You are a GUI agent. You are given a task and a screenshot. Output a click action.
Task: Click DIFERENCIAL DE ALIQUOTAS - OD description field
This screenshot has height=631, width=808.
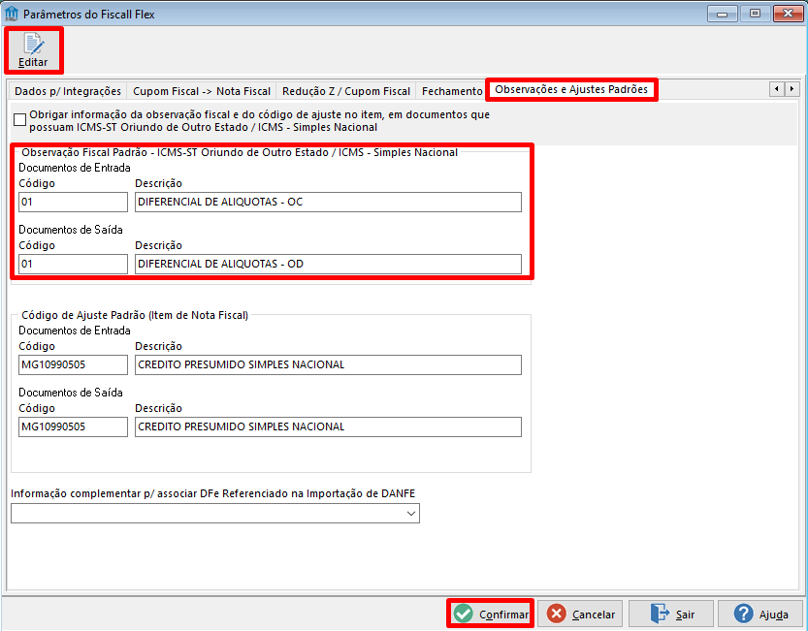point(328,264)
